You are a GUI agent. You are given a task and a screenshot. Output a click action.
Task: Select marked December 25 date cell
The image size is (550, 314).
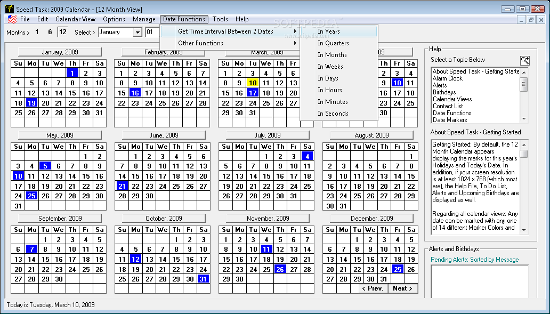(x=398, y=269)
